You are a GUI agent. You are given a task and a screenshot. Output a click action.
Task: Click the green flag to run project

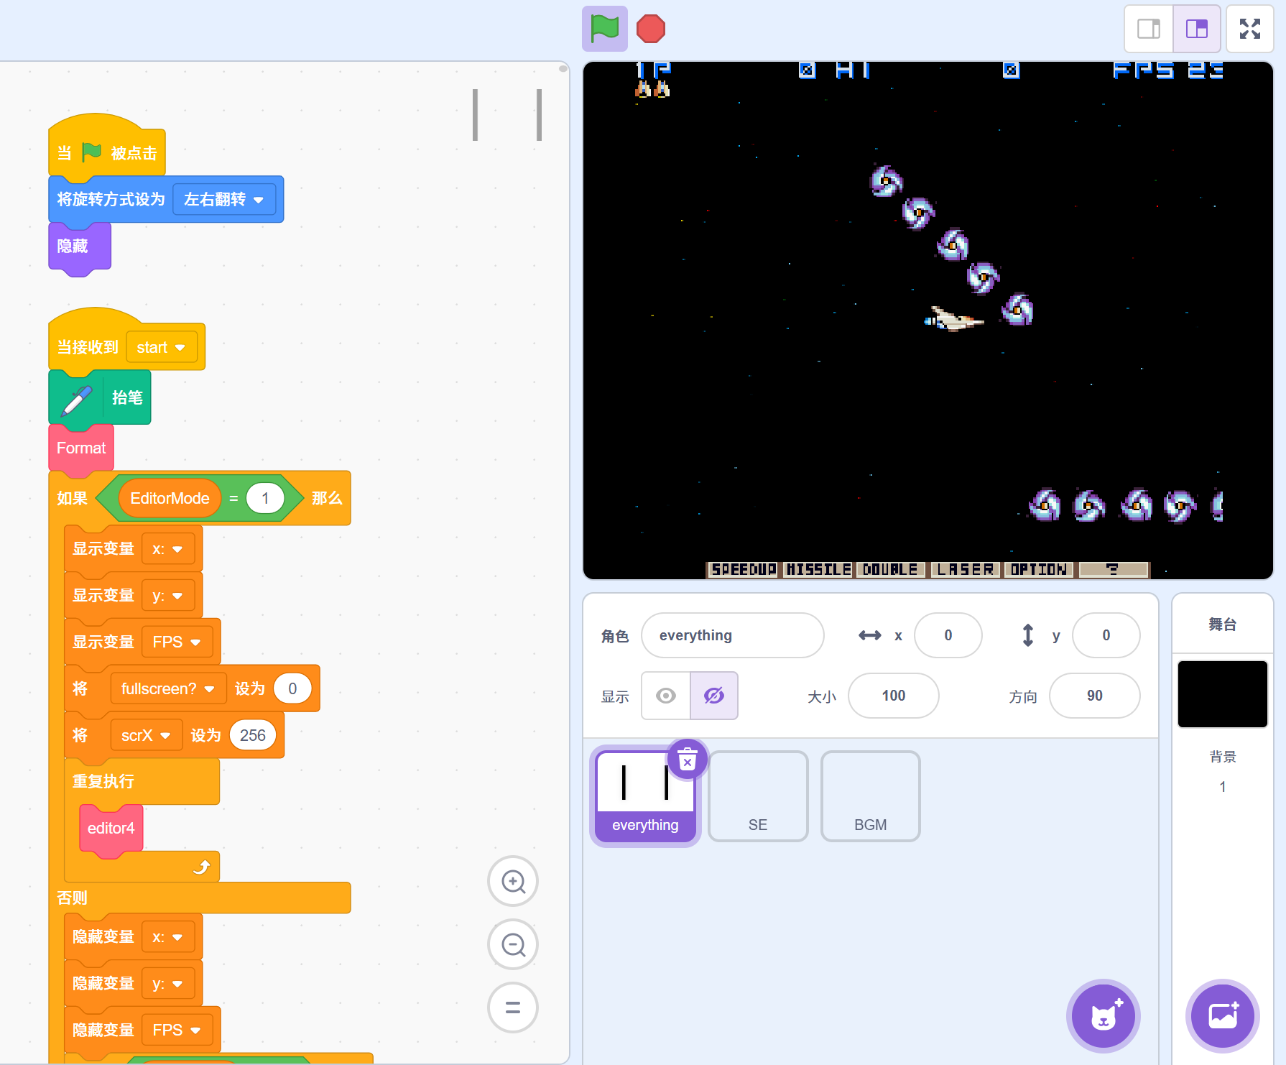604,29
